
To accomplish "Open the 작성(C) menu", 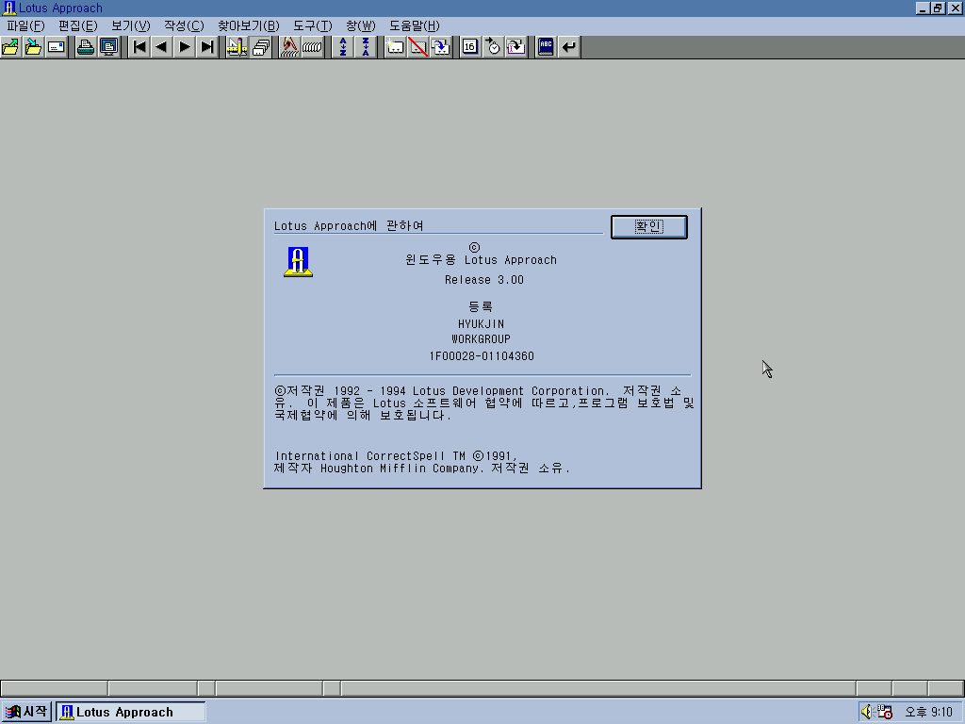I will (x=184, y=25).
